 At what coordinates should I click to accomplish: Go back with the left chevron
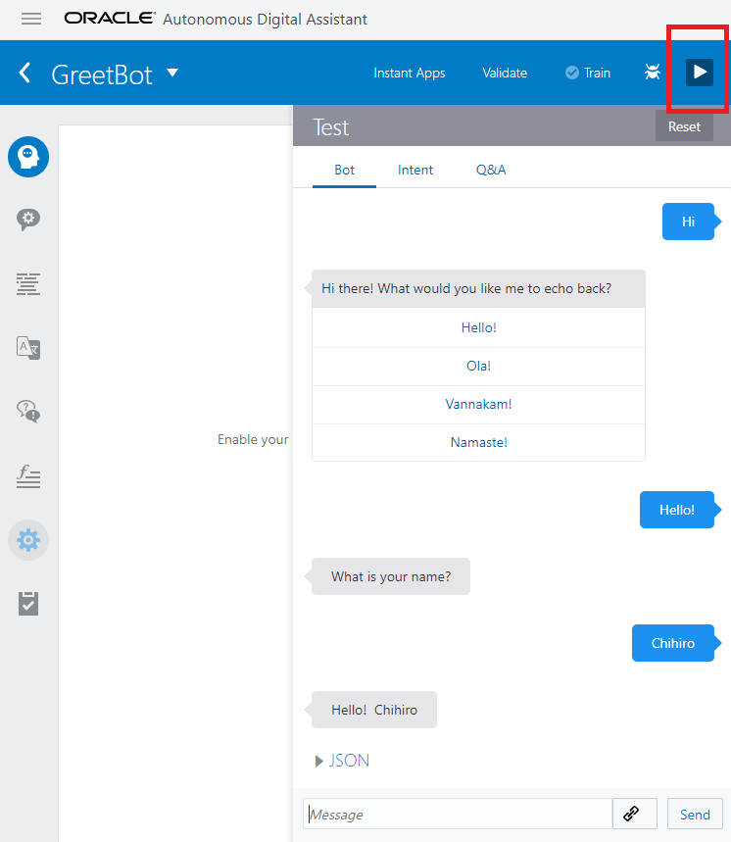tap(24, 73)
